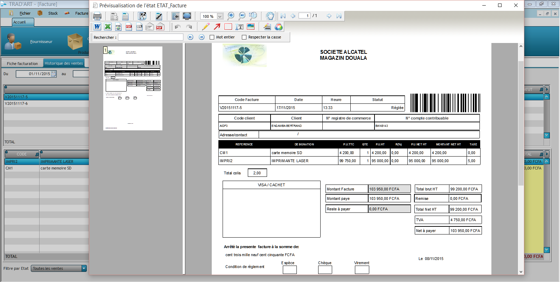This screenshot has width=560, height=282.
Task: Select sale row V20151117-6
Action: coord(47,104)
